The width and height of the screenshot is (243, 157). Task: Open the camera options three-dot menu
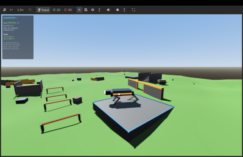[x=124, y=10]
